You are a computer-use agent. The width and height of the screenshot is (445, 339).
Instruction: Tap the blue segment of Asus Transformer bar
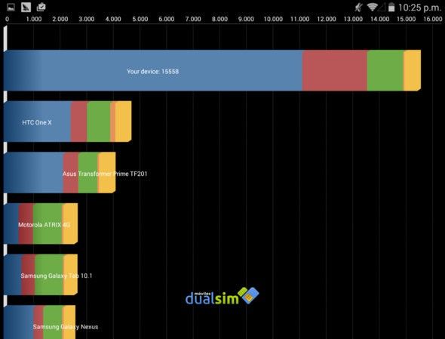(33, 172)
